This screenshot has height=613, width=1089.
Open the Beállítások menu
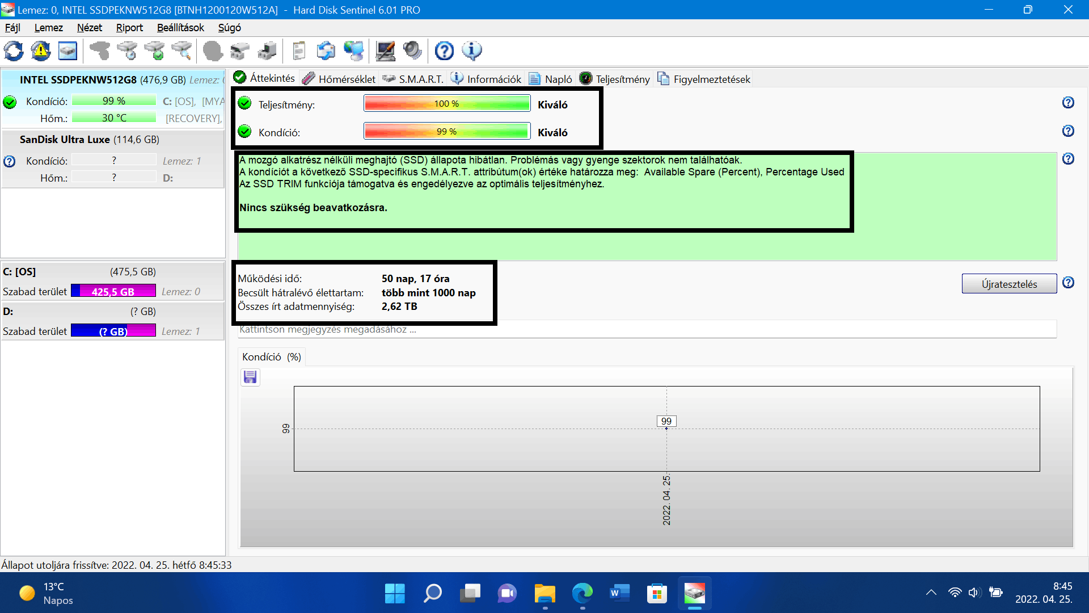tap(180, 28)
